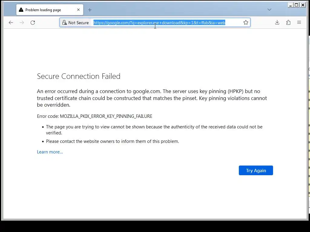The image size is (310, 232).
Task: Minimize the browser window
Action: pos(291,5)
